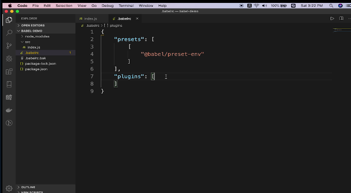Image resolution: width=351 pixels, height=193 pixels.
Task: Open package.json in explorer
Action: point(36,69)
